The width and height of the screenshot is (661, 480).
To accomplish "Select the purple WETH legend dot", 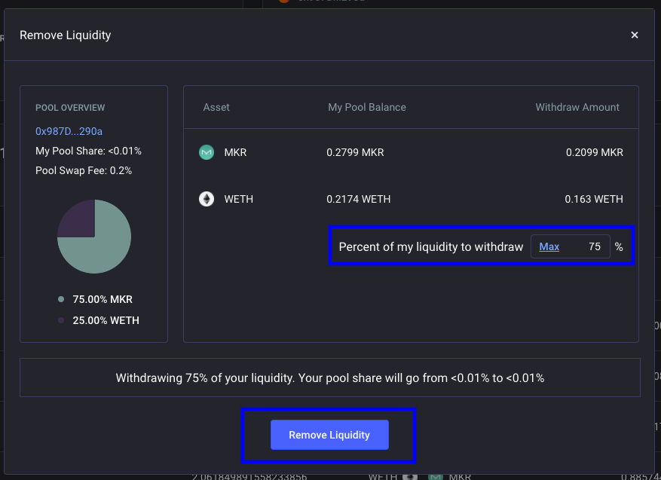I will [x=61, y=320].
